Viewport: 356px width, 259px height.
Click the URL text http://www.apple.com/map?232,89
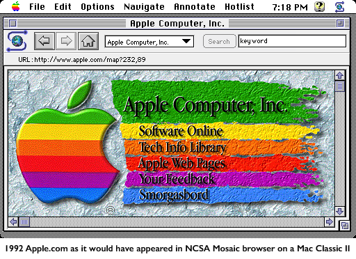click(90, 60)
